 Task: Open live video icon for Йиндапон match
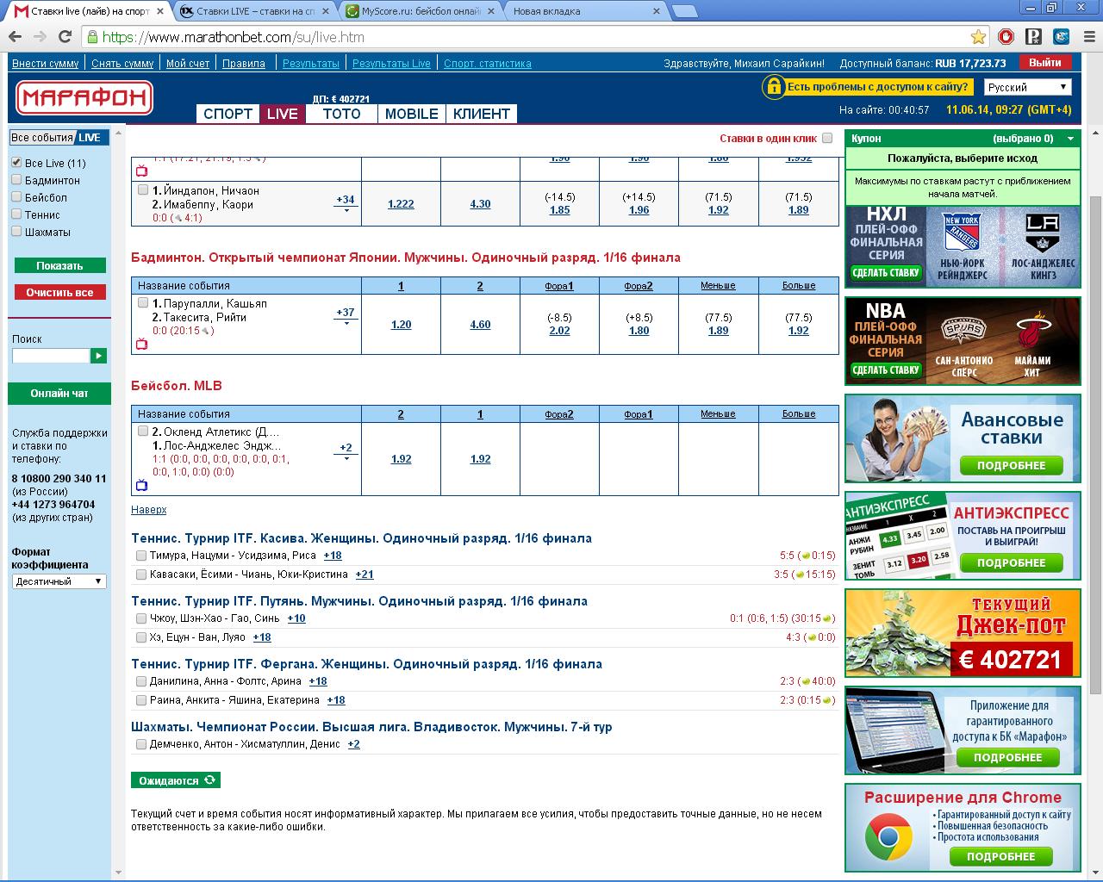(x=142, y=171)
